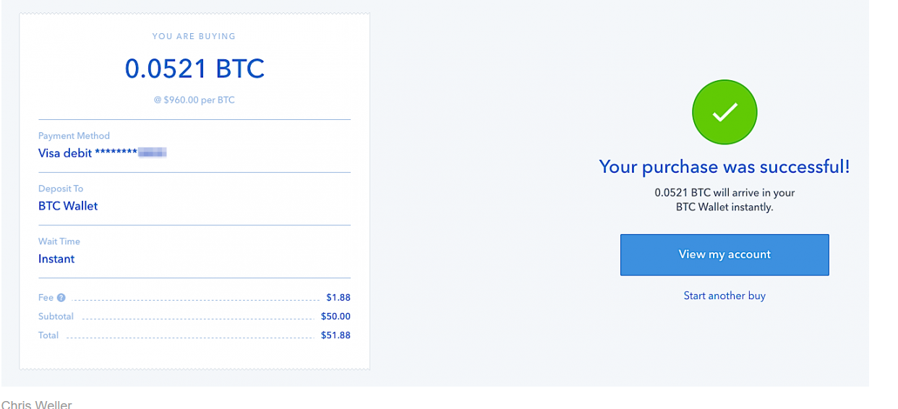Click the YOU ARE BUYING header label

click(194, 36)
